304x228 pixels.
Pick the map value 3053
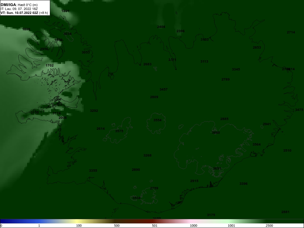[x=86, y=52]
